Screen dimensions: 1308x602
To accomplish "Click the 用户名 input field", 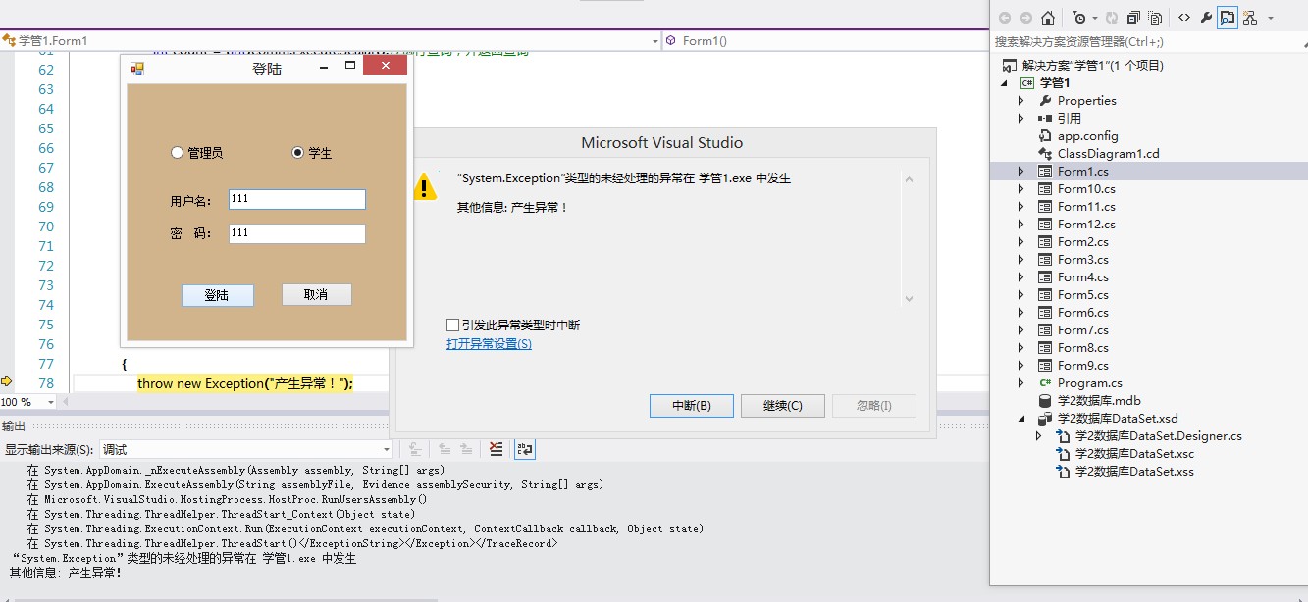I will 296,199.
